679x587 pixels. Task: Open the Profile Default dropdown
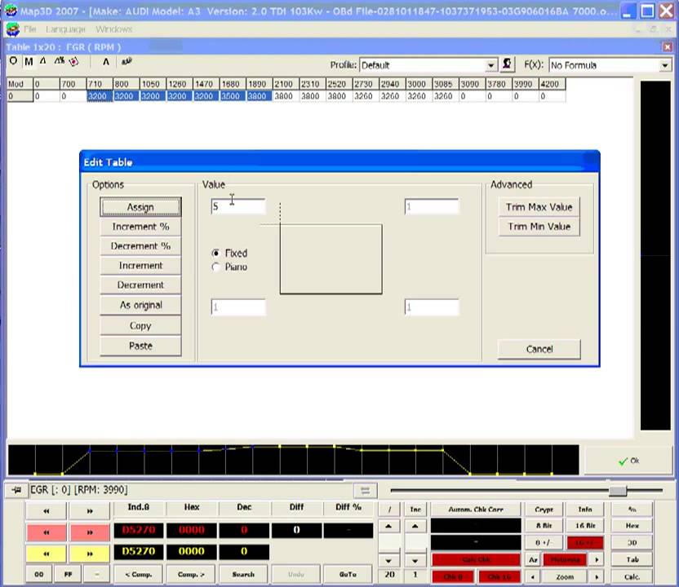[x=490, y=65]
